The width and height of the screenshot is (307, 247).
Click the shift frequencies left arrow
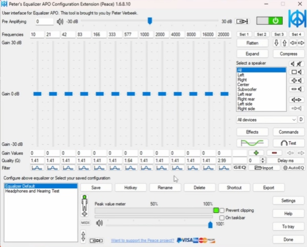click(293, 43)
